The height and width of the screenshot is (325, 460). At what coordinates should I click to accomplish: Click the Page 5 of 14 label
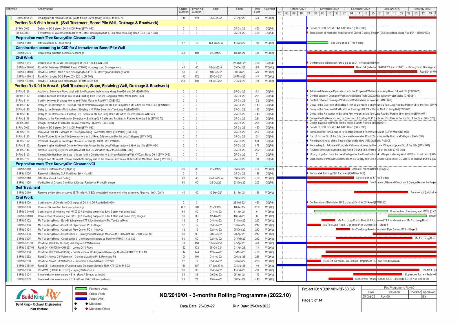[312, 300]
